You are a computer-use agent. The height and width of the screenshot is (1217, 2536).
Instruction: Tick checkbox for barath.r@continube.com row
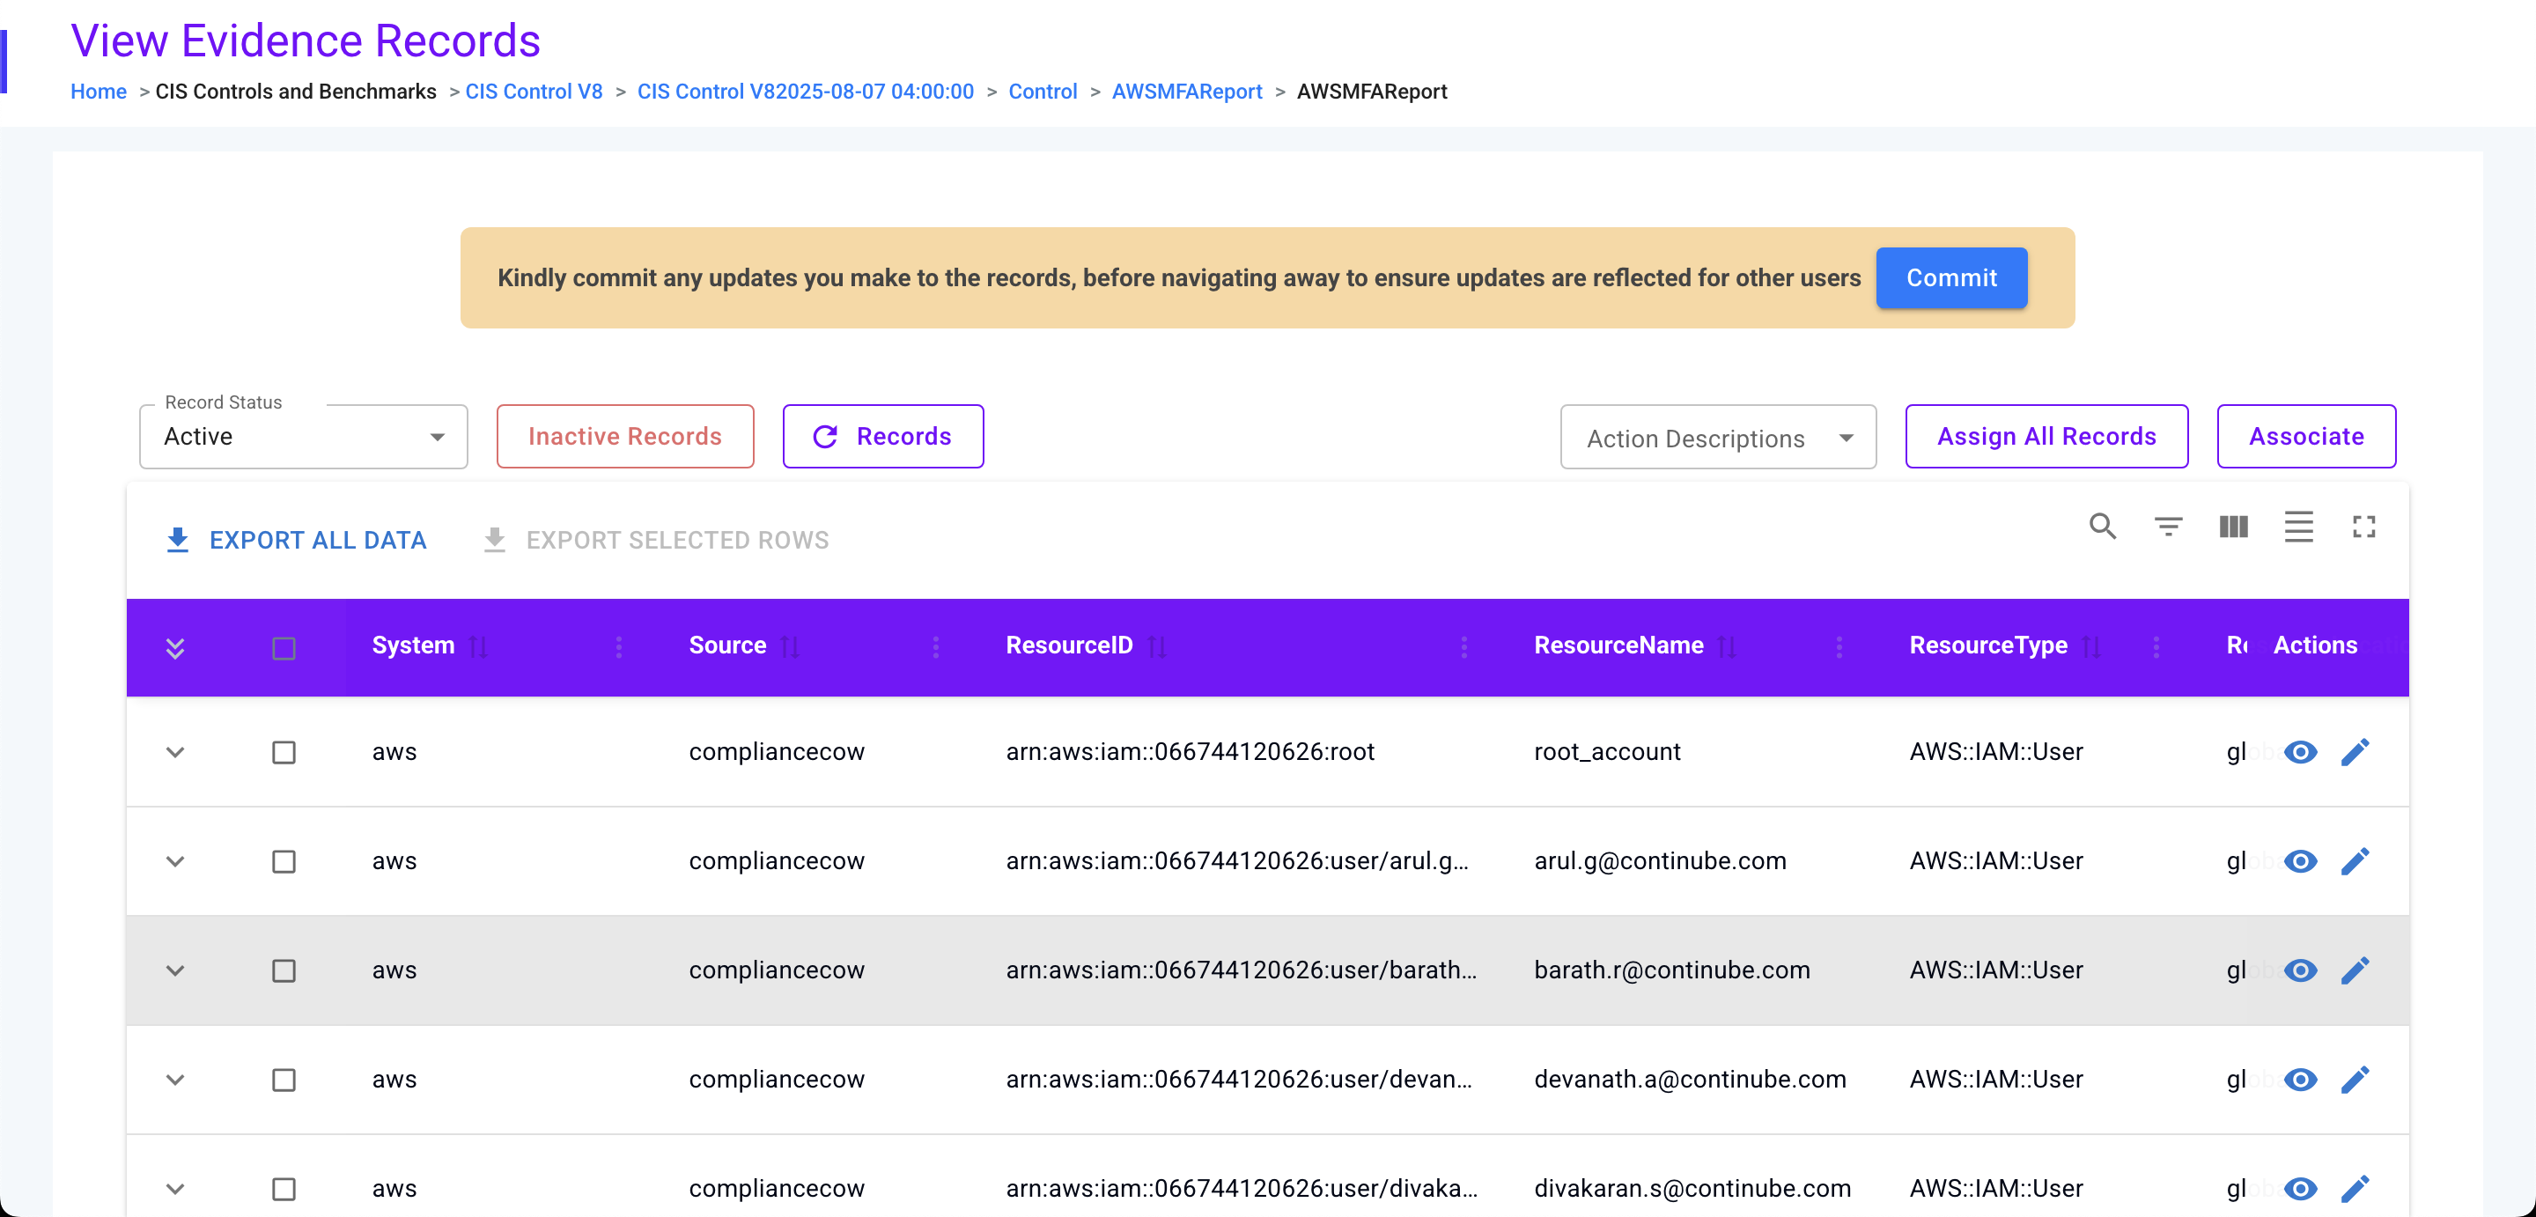284,970
